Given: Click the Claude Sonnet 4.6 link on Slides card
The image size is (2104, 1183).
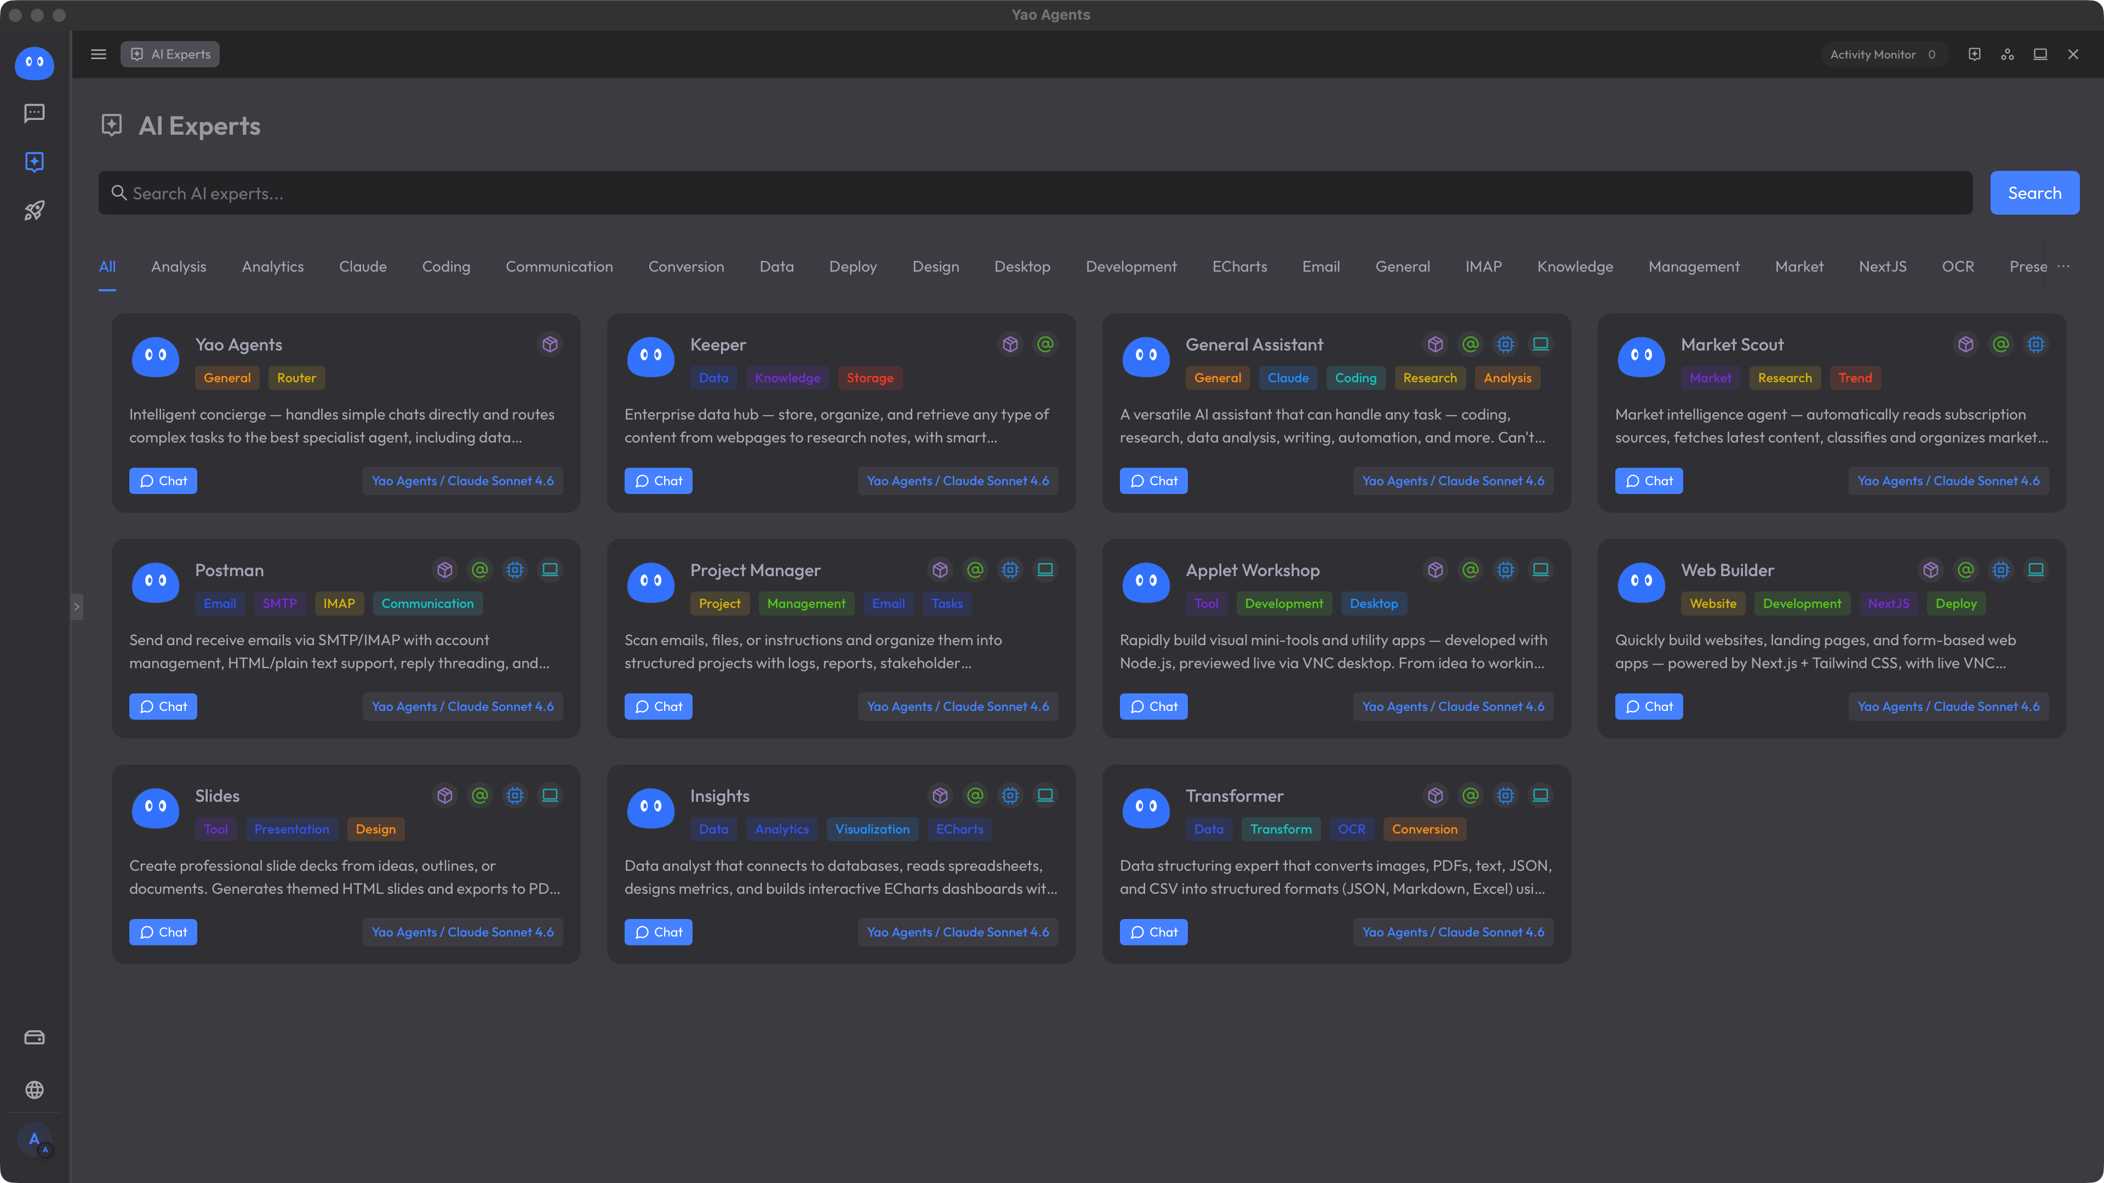Looking at the screenshot, I should pos(462,932).
